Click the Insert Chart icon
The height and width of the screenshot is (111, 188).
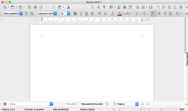[125, 7]
